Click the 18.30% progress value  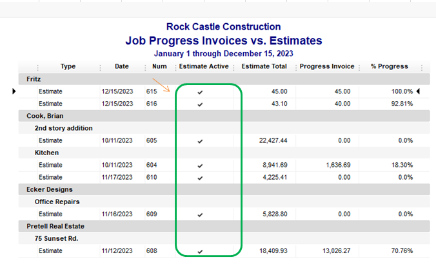[x=402, y=165]
